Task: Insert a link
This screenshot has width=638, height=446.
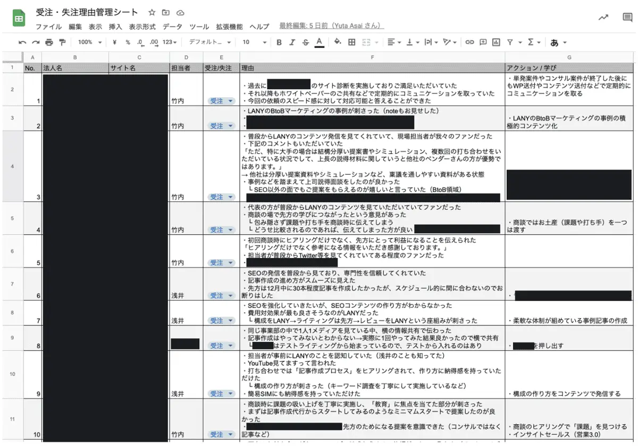Action: click(x=469, y=42)
